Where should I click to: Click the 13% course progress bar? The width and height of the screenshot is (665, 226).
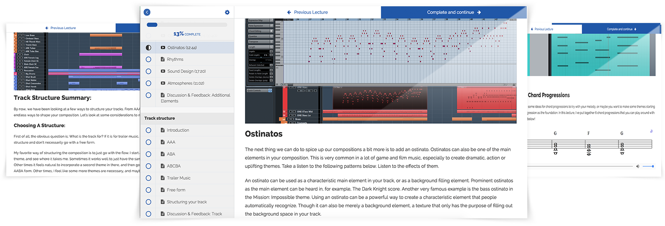pyautogui.click(x=187, y=25)
